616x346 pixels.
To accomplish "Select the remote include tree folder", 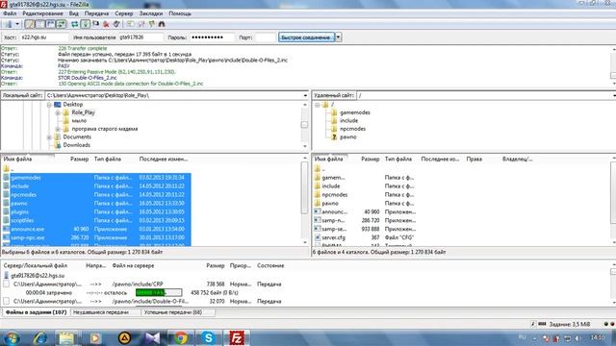I will coord(348,121).
